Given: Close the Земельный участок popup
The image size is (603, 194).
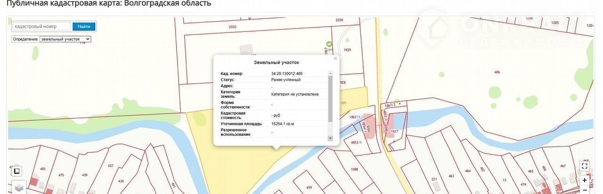Looking at the screenshot, I should coord(335,59).
